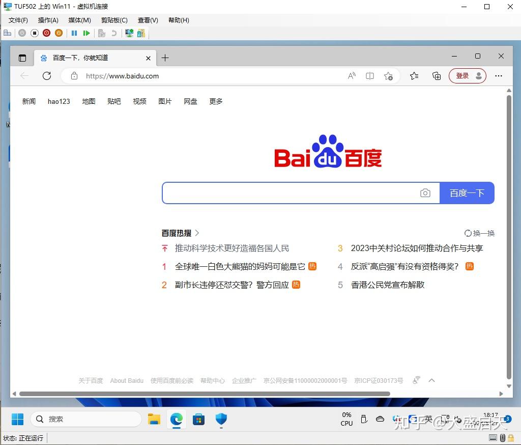Open the 剪贴板(C) menu
This screenshot has height=445, width=521.
[114, 20]
